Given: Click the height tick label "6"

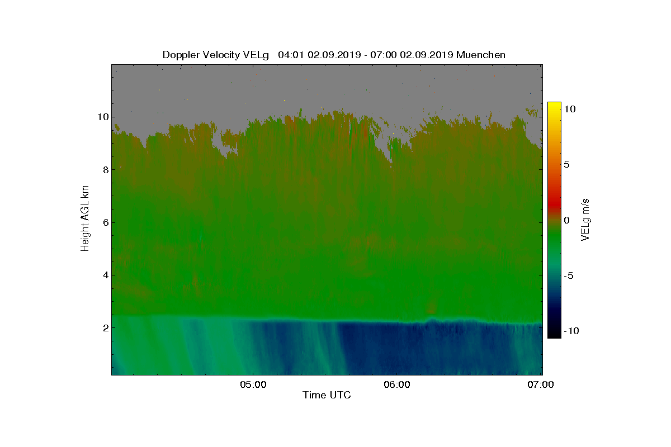Looking at the screenshot, I should [x=105, y=222].
